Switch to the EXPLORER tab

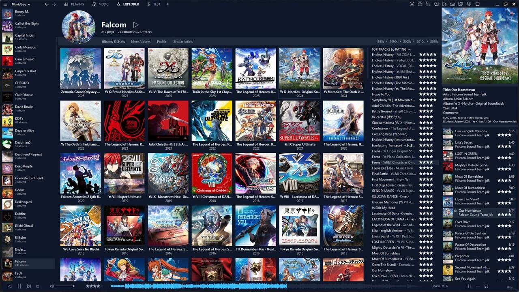pyautogui.click(x=128, y=4)
